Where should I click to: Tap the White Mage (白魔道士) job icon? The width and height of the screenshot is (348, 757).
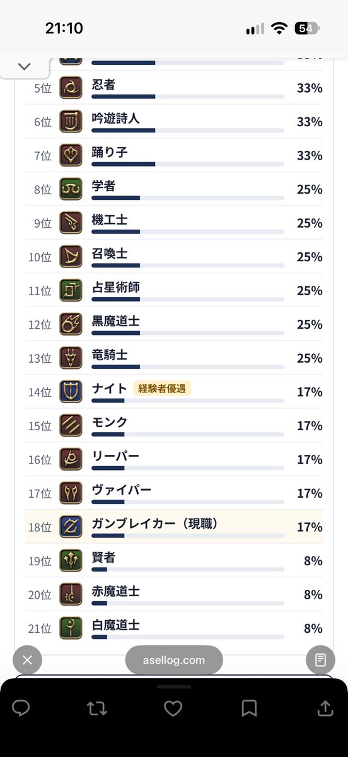tap(71, 628)
